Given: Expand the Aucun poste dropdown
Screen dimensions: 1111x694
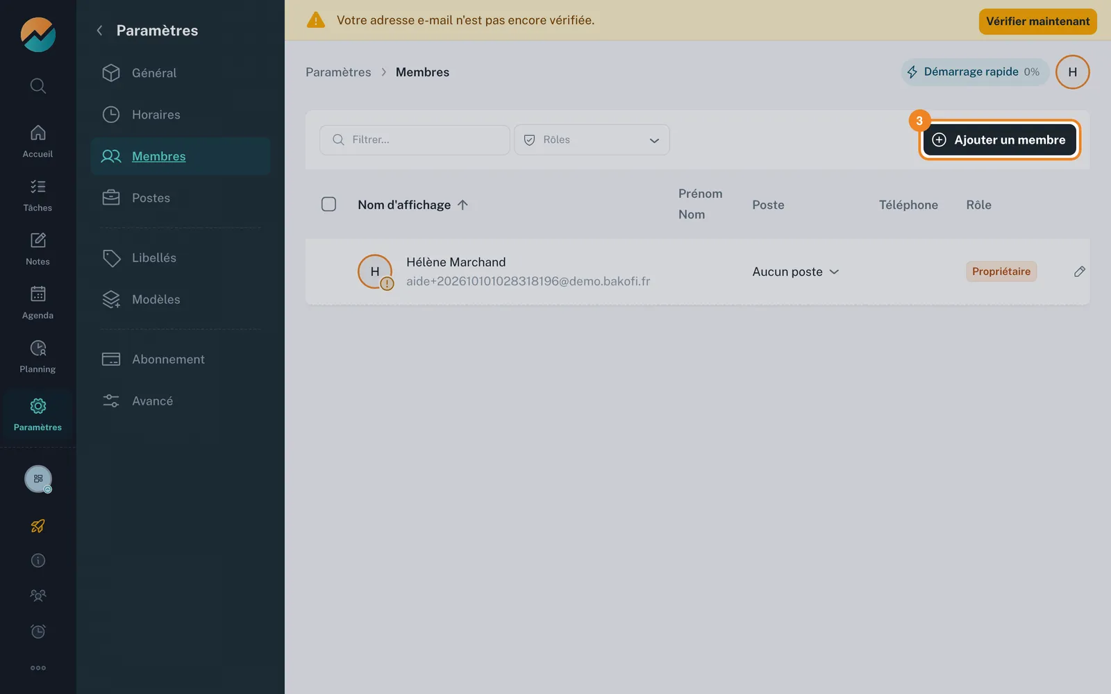Looking at the screenshot, I should (x=796, y=272).
